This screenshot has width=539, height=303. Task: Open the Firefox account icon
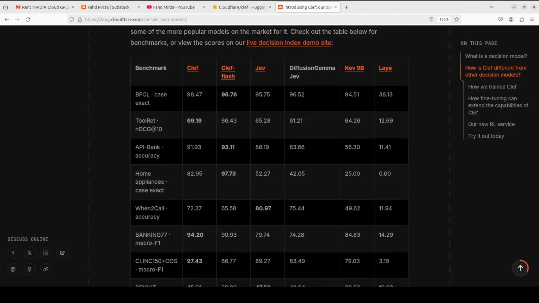511,20
